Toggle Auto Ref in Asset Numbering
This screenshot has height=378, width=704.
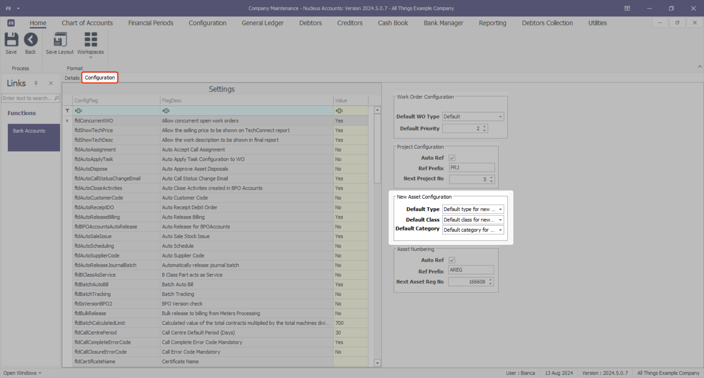[x=452, y=260]
